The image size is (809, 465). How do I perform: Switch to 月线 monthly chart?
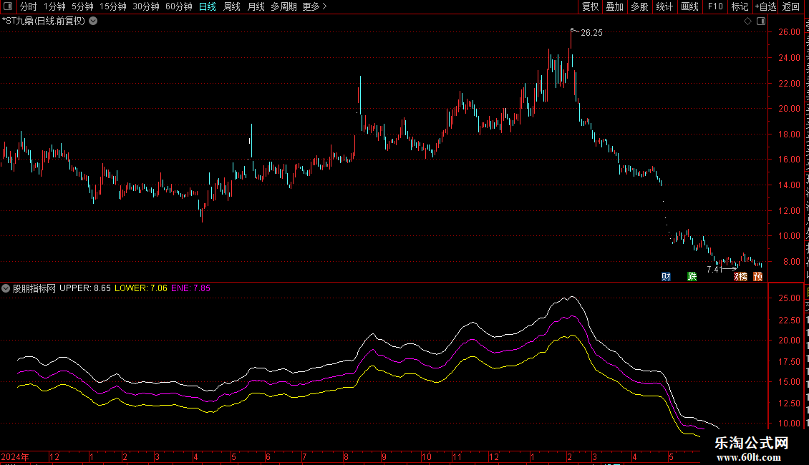[x=256, y=6]
